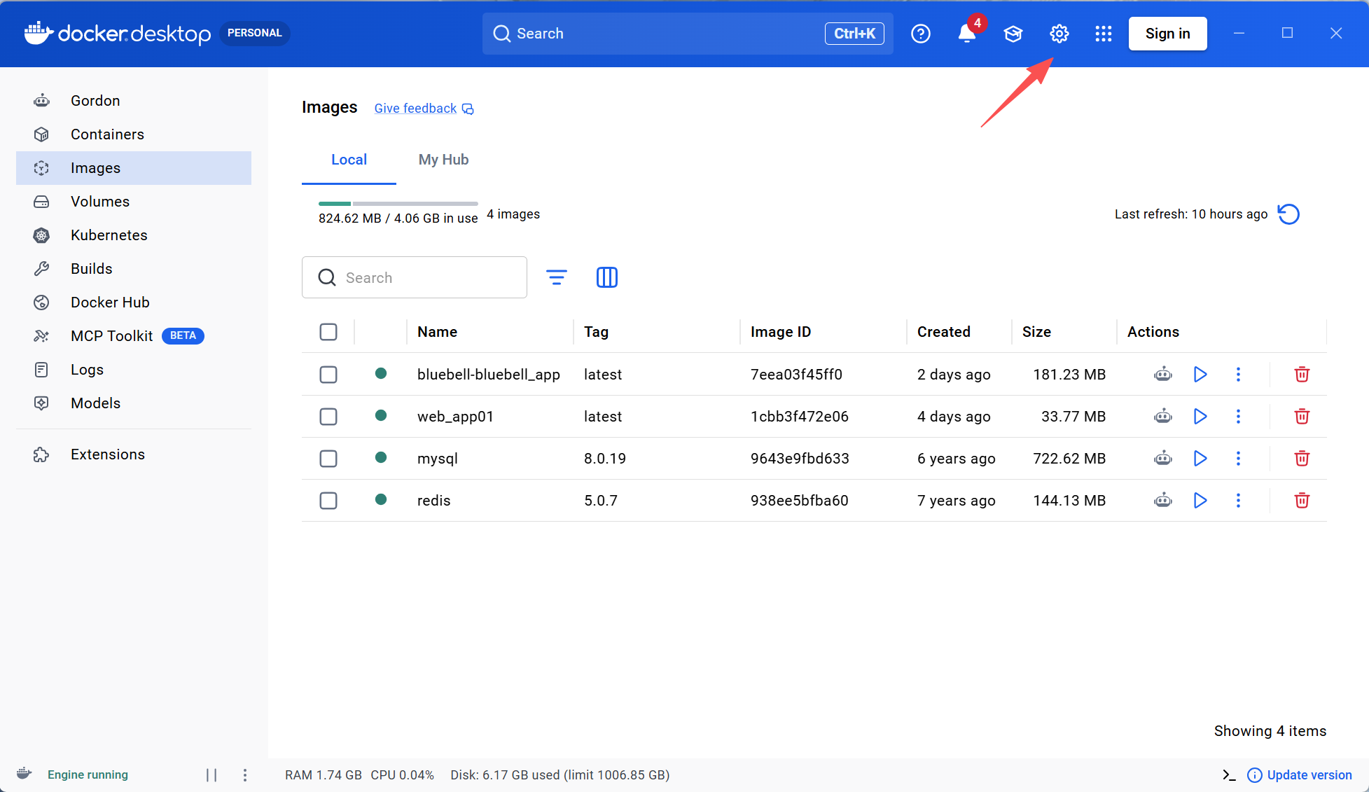1369x792 pixels.
Task: Open the apps grid menu icon
Action: pyautogui.click(x=1104, y=34)
